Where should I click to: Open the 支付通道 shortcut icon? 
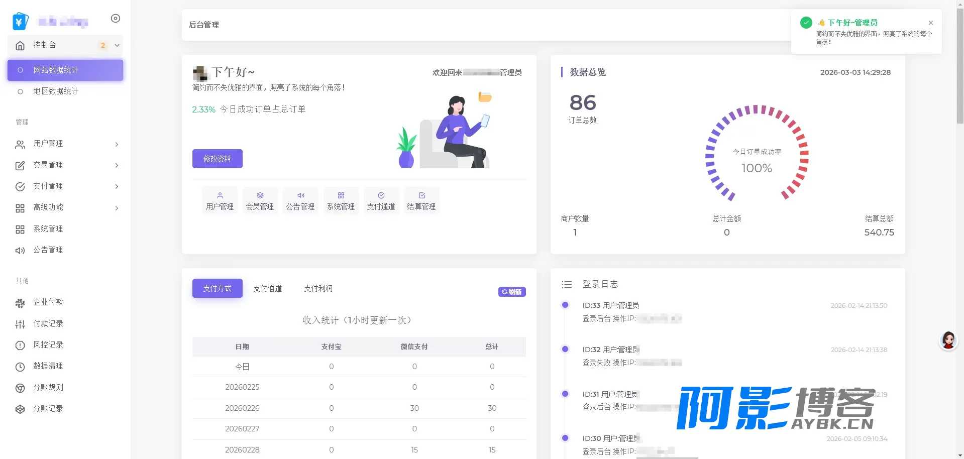tap(381, 195)
